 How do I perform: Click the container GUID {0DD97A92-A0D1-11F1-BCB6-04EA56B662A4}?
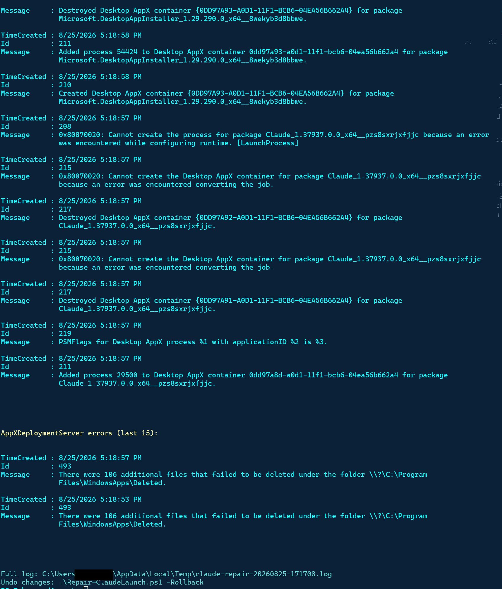[x=274, y=218]
